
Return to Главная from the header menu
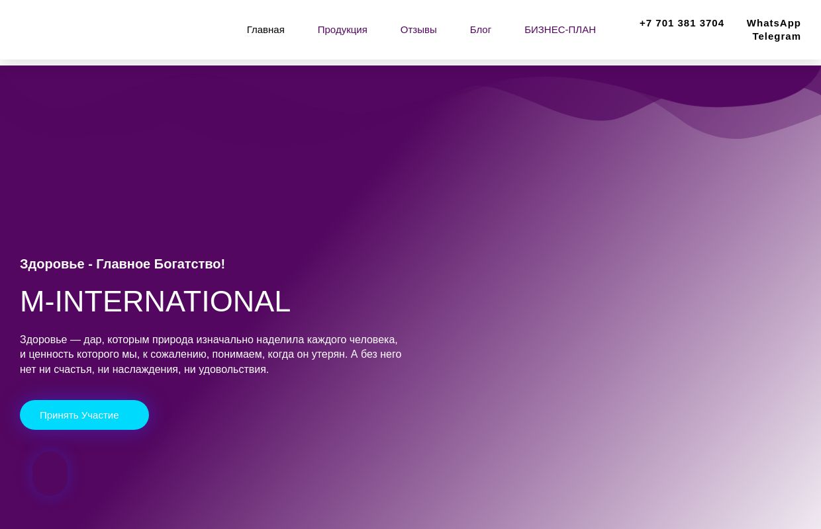click(x=265, y=29)
